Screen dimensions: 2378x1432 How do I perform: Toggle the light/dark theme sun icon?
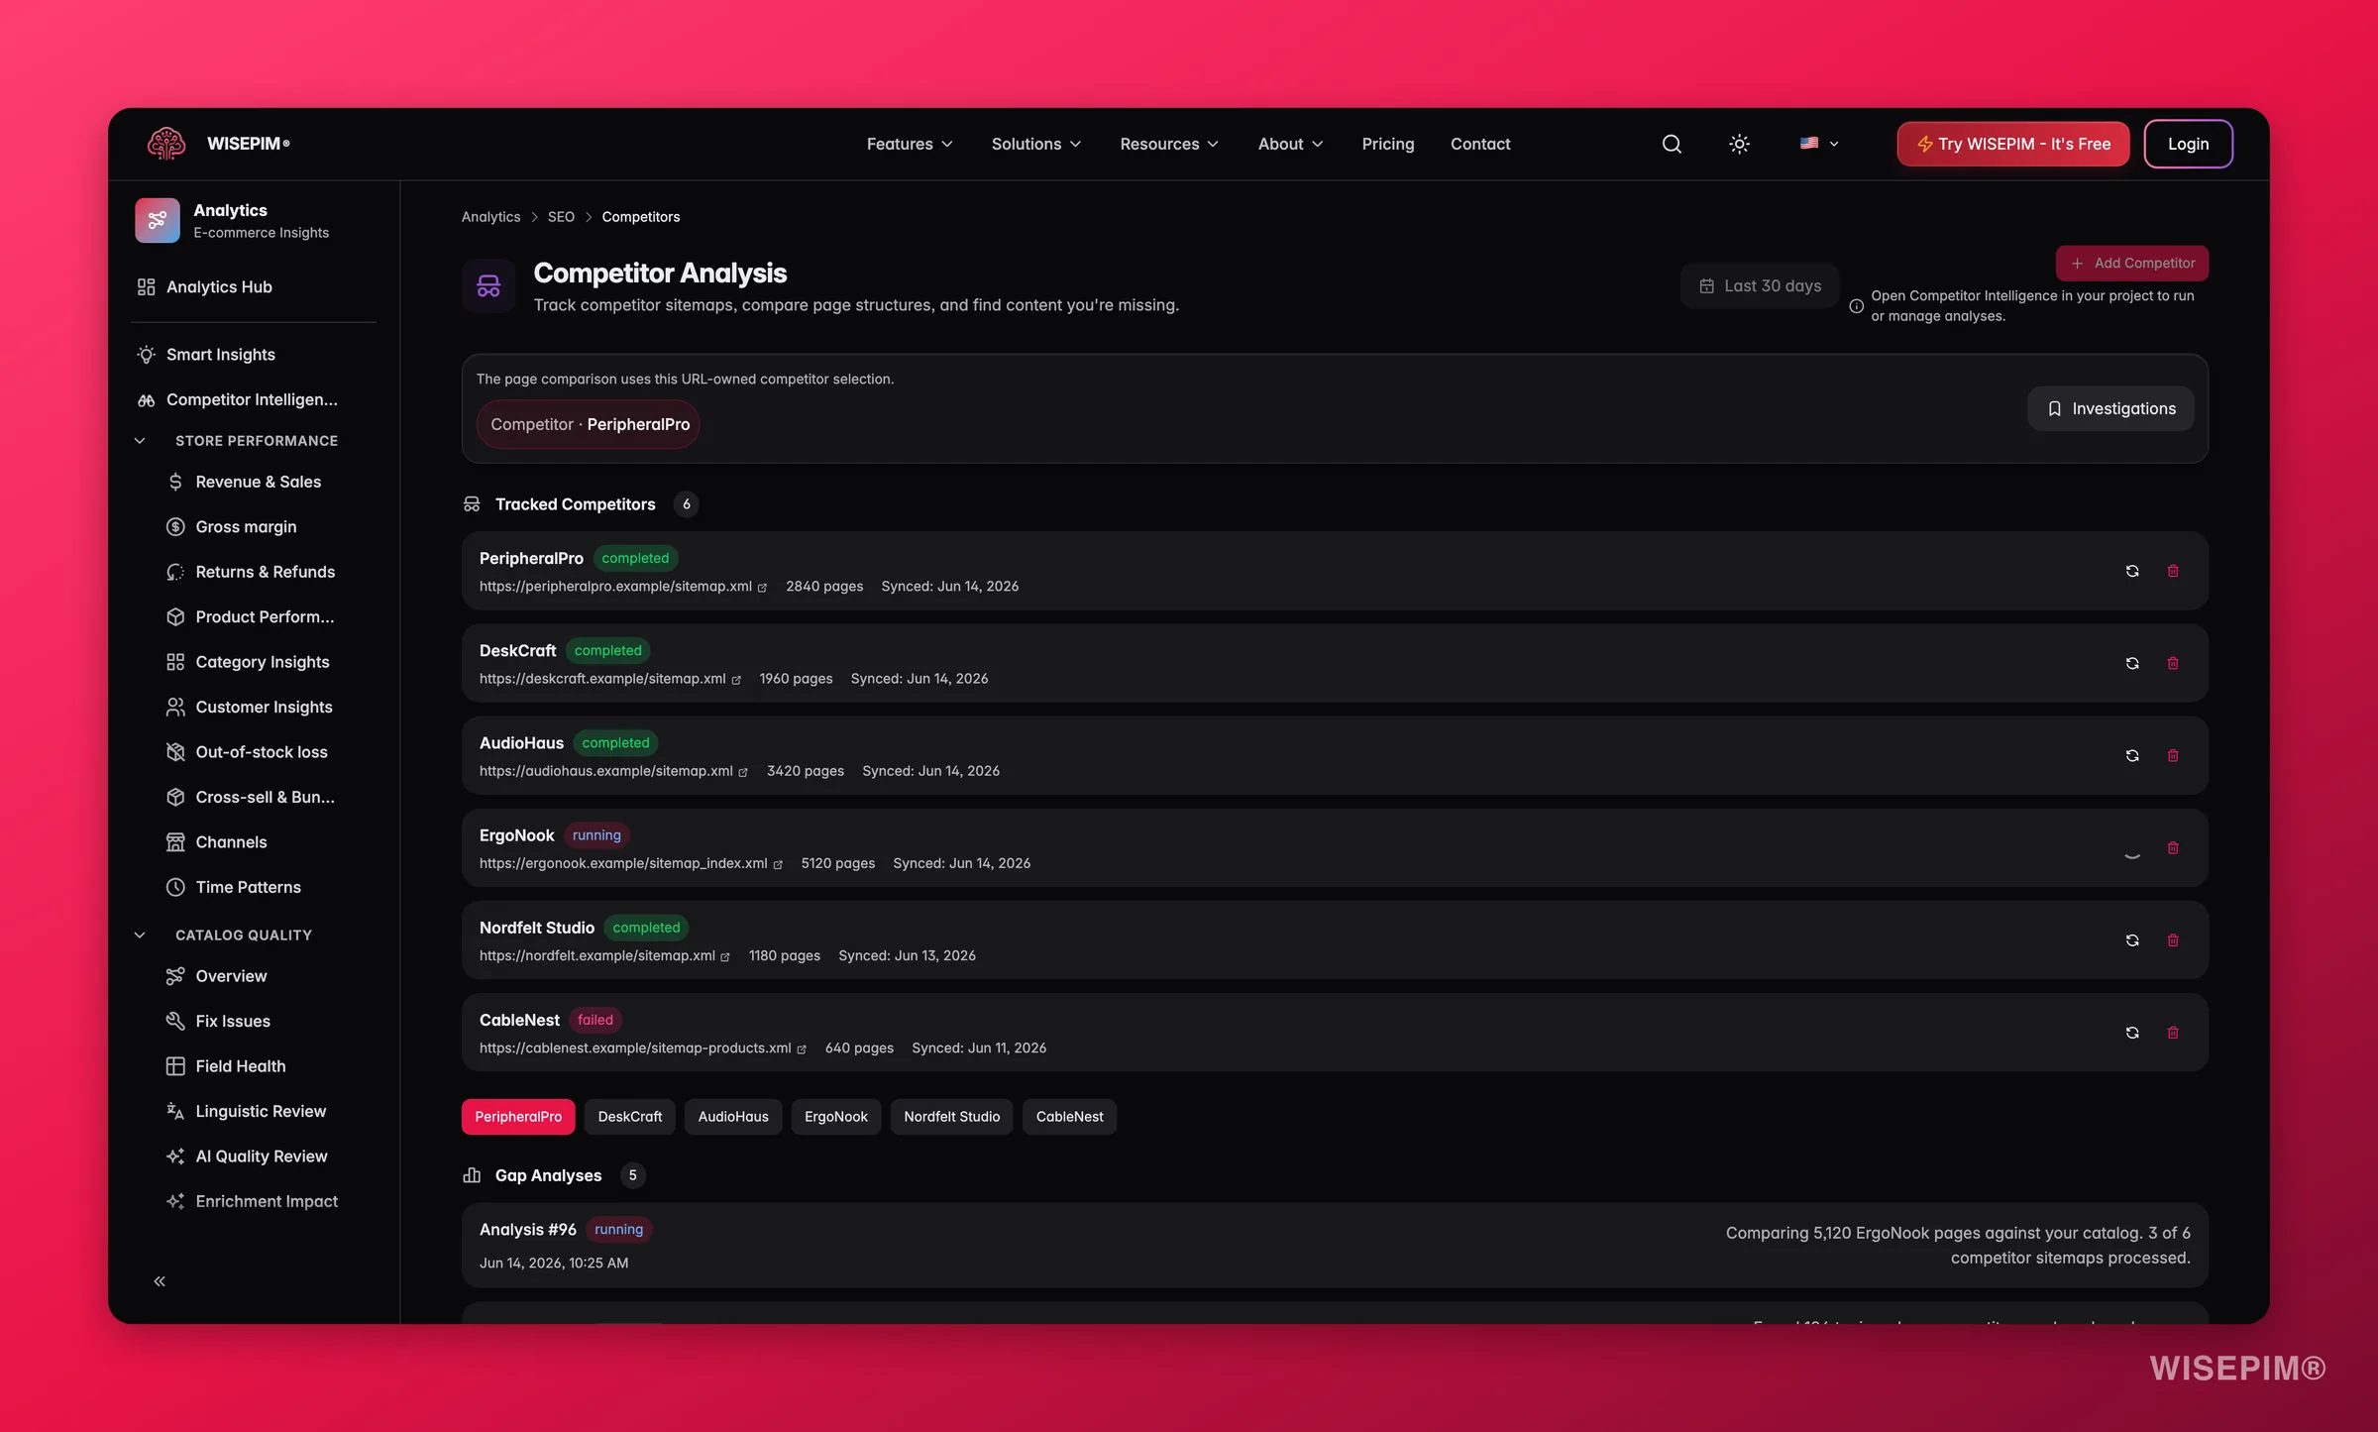(x=1739, y=144)
